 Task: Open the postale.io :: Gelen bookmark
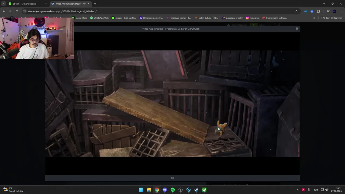pyautogui.click(x=232, y=18)
